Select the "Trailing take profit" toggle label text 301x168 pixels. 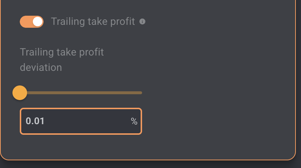93,21
